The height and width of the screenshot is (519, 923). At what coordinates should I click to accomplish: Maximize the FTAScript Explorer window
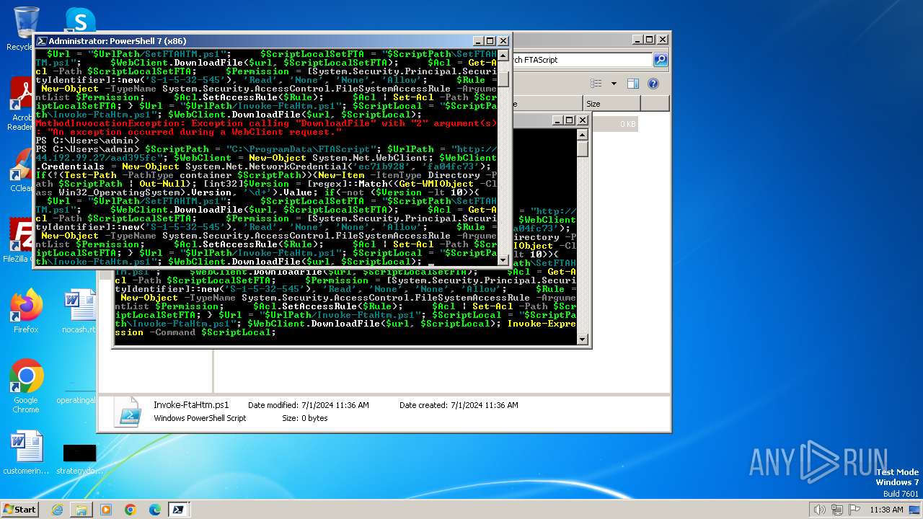click(x=650, y=40)
